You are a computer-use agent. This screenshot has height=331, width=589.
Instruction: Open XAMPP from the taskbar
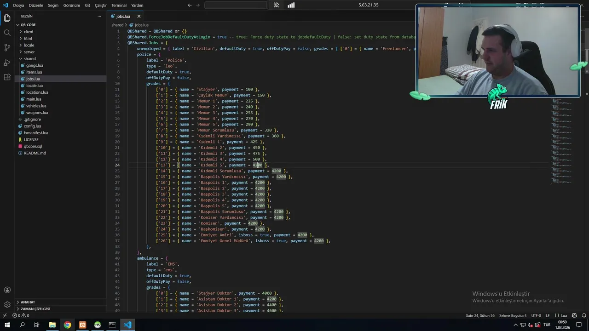[x=82, y=325]
